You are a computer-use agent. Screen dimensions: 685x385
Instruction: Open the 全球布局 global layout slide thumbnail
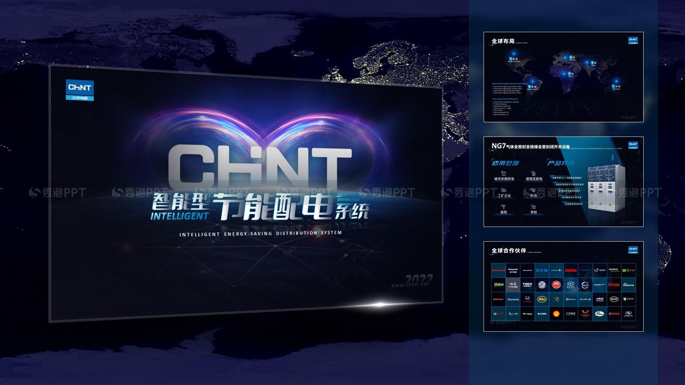(x=563, y=77)
